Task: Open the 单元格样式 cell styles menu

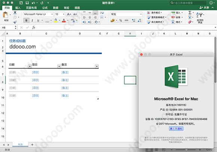Action: (x=156, y=22)
